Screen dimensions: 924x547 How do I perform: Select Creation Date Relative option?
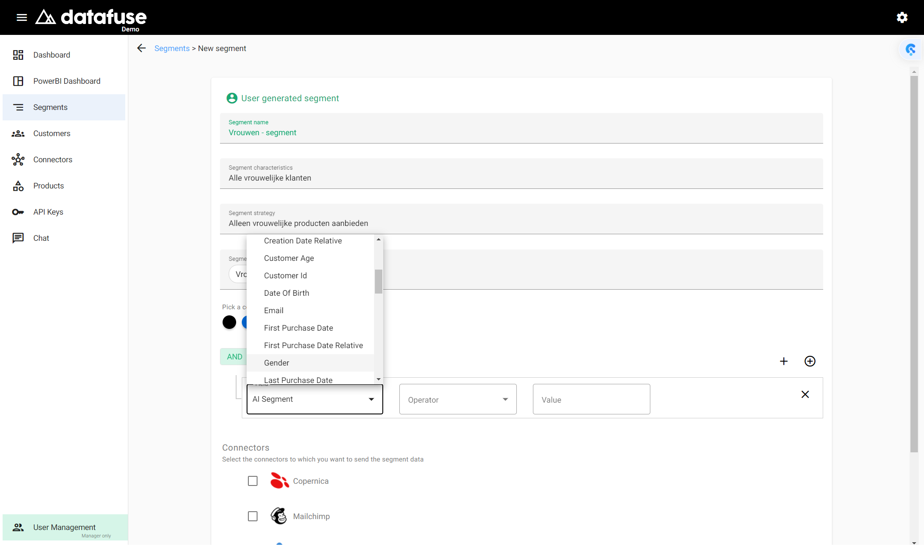pos(310,241)
